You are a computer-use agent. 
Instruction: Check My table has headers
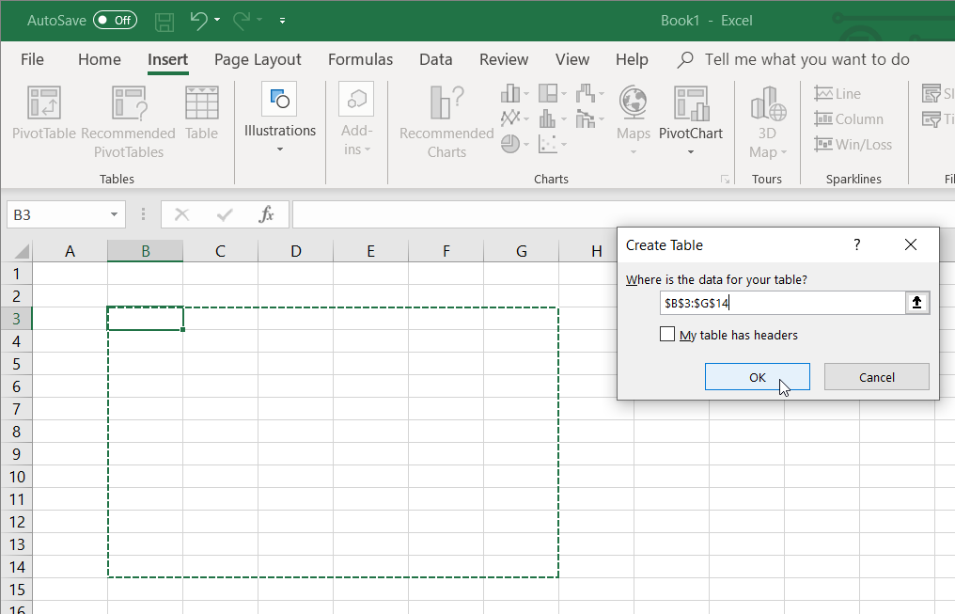(x=667, y=335)
